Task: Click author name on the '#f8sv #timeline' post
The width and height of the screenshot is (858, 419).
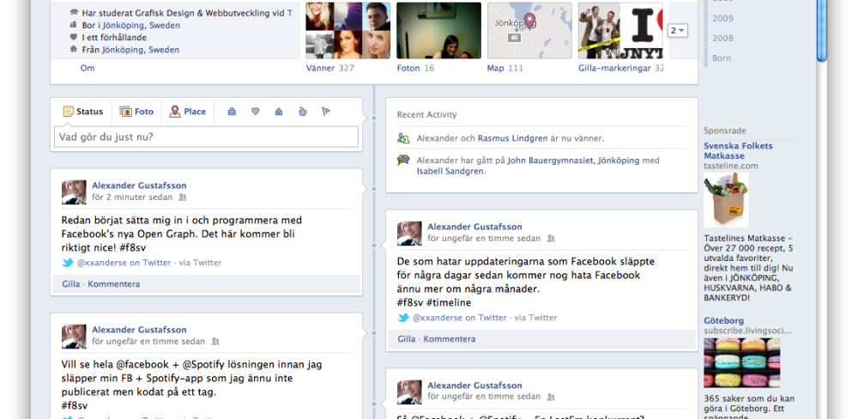Action: point(474,226)
